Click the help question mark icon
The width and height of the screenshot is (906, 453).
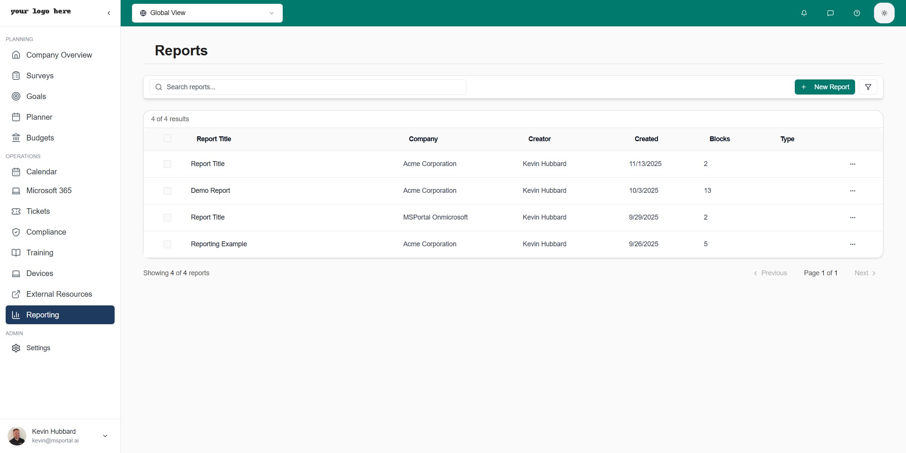click(x=857, y=13)
